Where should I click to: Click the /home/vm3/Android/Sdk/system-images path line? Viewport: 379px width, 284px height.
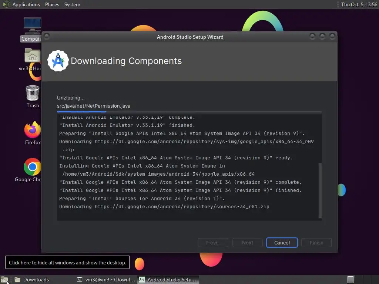tap(158, 174)
